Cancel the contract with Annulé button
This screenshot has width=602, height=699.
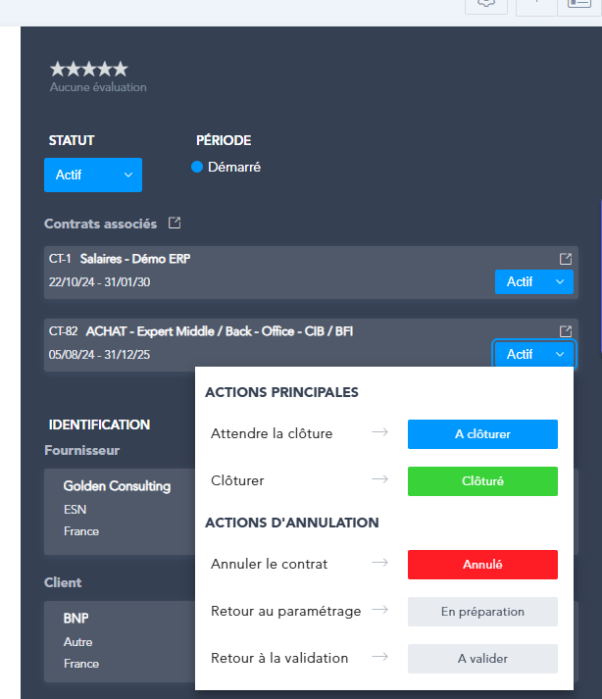482,565
